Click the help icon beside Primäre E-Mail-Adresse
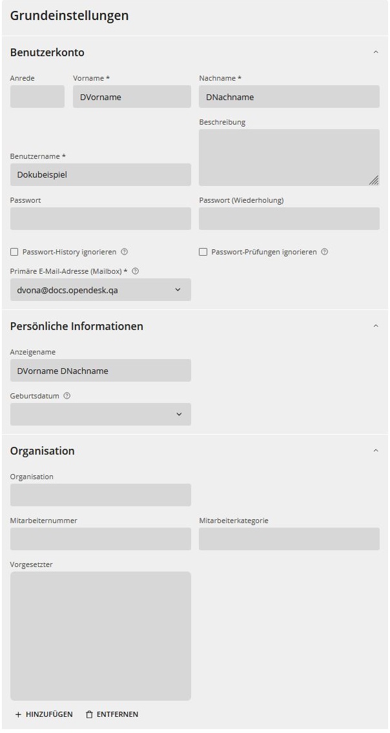Viewport: 390px width, 733px height. (x=134, y=271)
